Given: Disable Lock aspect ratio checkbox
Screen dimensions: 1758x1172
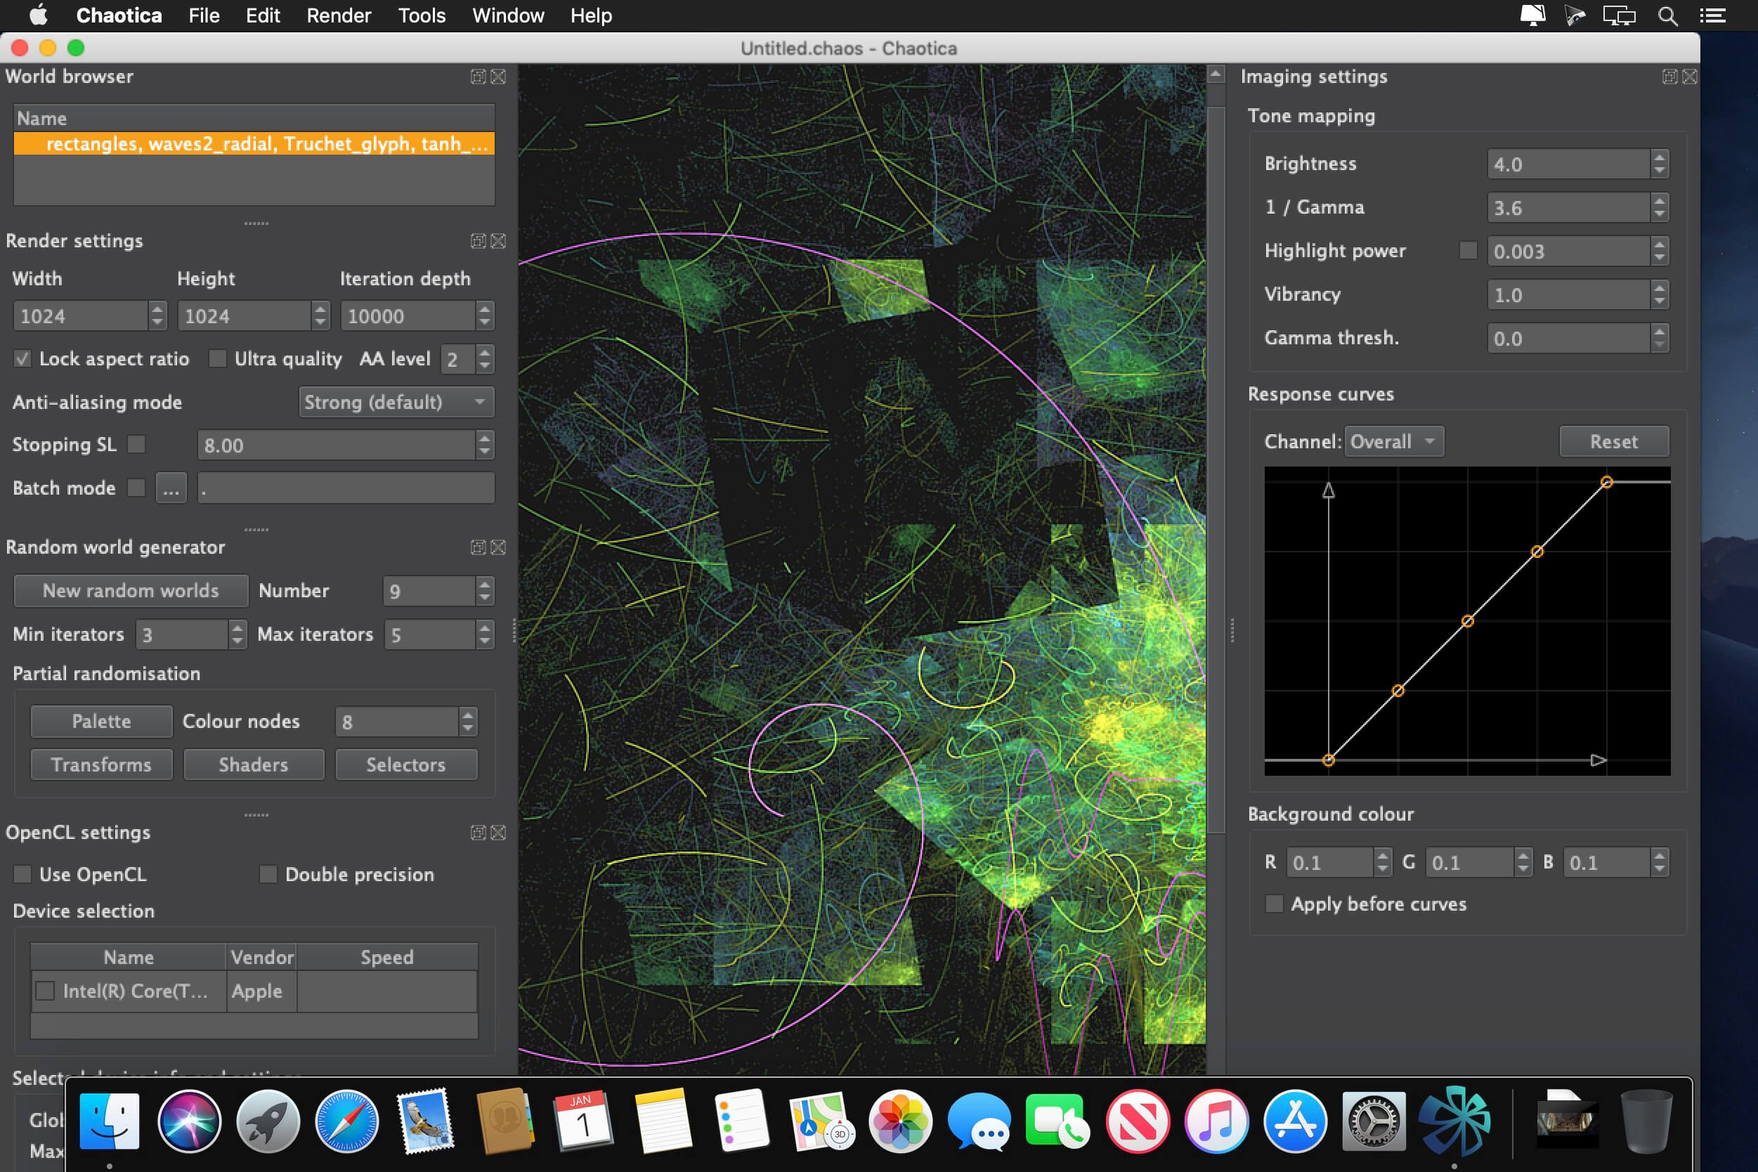Looking at the screenshot, I should [22, 359].
